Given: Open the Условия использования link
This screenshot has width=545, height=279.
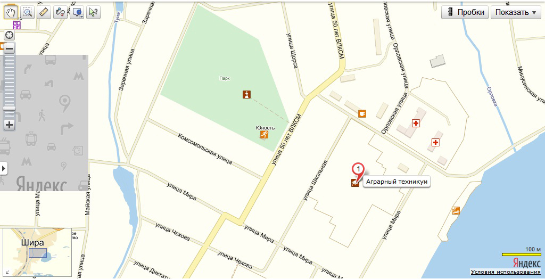Looking at the screenshot, I should pyautogui.click(x=506, y=272).
